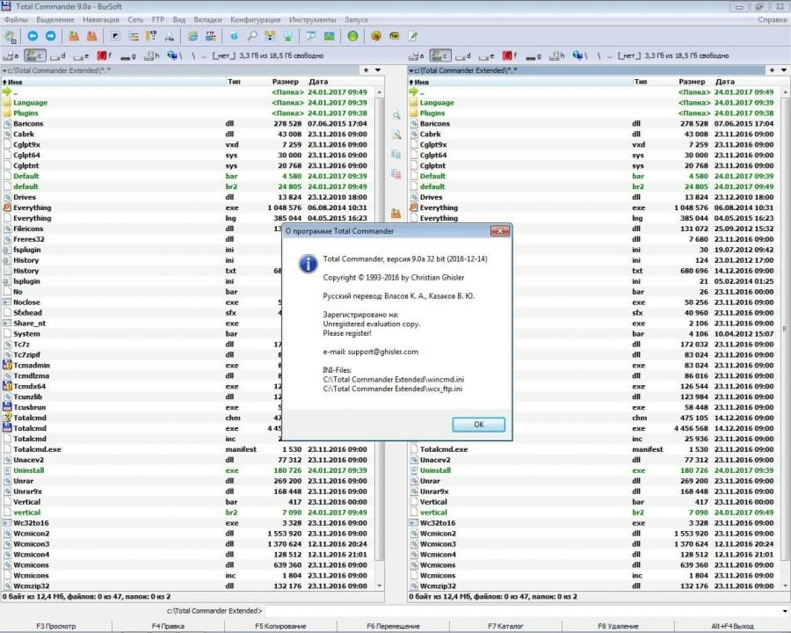Open the Инструменты menu

313,18
